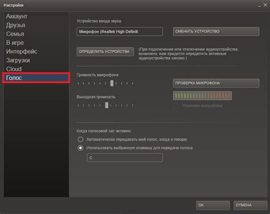270x214 pixels.
Task: Select the Cloud settings category
Action: coord(14,69)
